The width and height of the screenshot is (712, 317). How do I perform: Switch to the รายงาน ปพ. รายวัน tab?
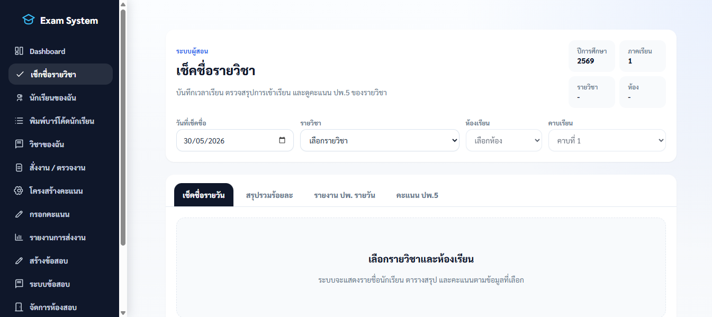(x=345, y=195)
